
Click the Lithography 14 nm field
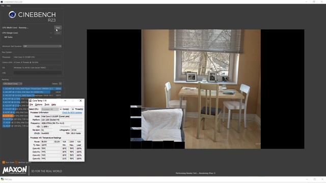(x=77, y=130)
